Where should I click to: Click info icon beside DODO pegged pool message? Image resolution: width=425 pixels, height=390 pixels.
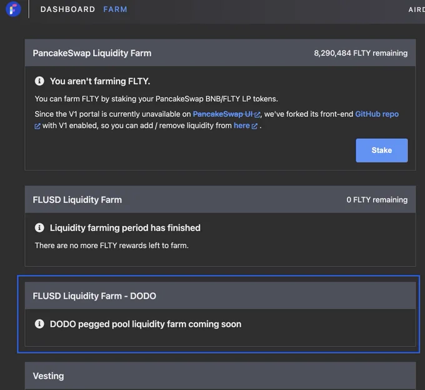(x=39, y=324)
